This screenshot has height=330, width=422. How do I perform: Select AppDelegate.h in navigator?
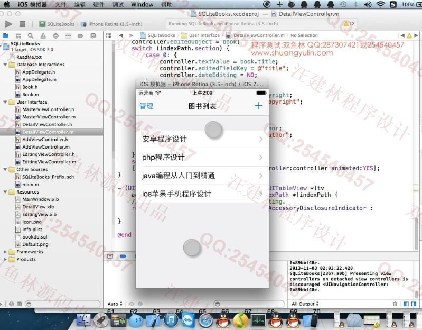click(39, 72)
